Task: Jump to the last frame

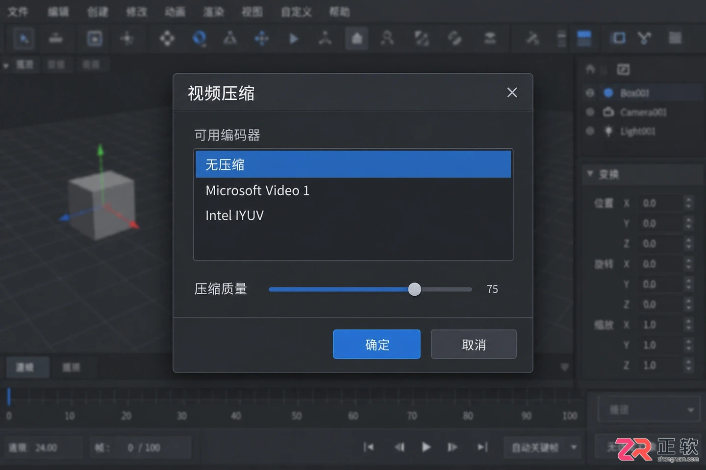Action: pyautogui.click(x=483, y=447)
